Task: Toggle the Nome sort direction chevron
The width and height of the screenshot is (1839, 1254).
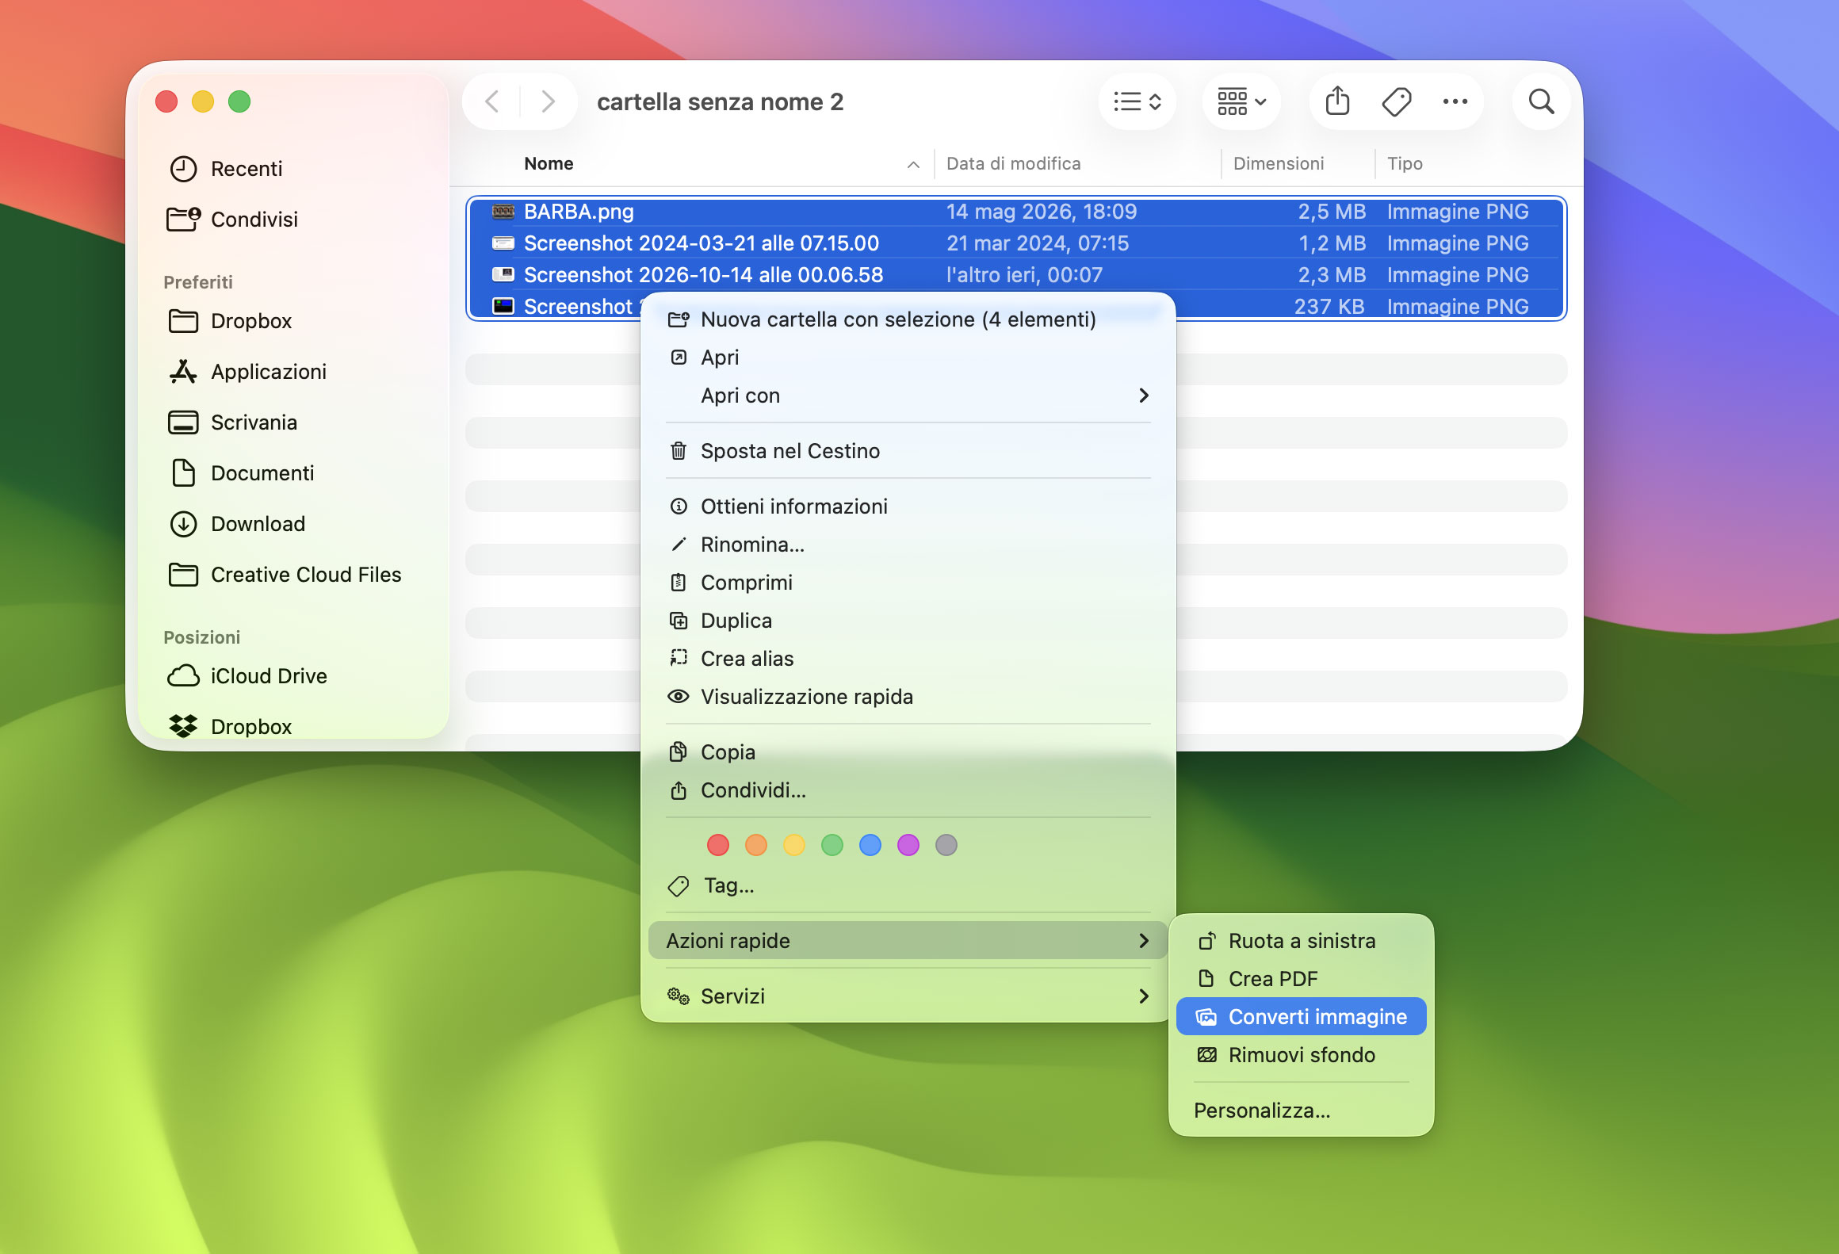Action: pos(913,164)
